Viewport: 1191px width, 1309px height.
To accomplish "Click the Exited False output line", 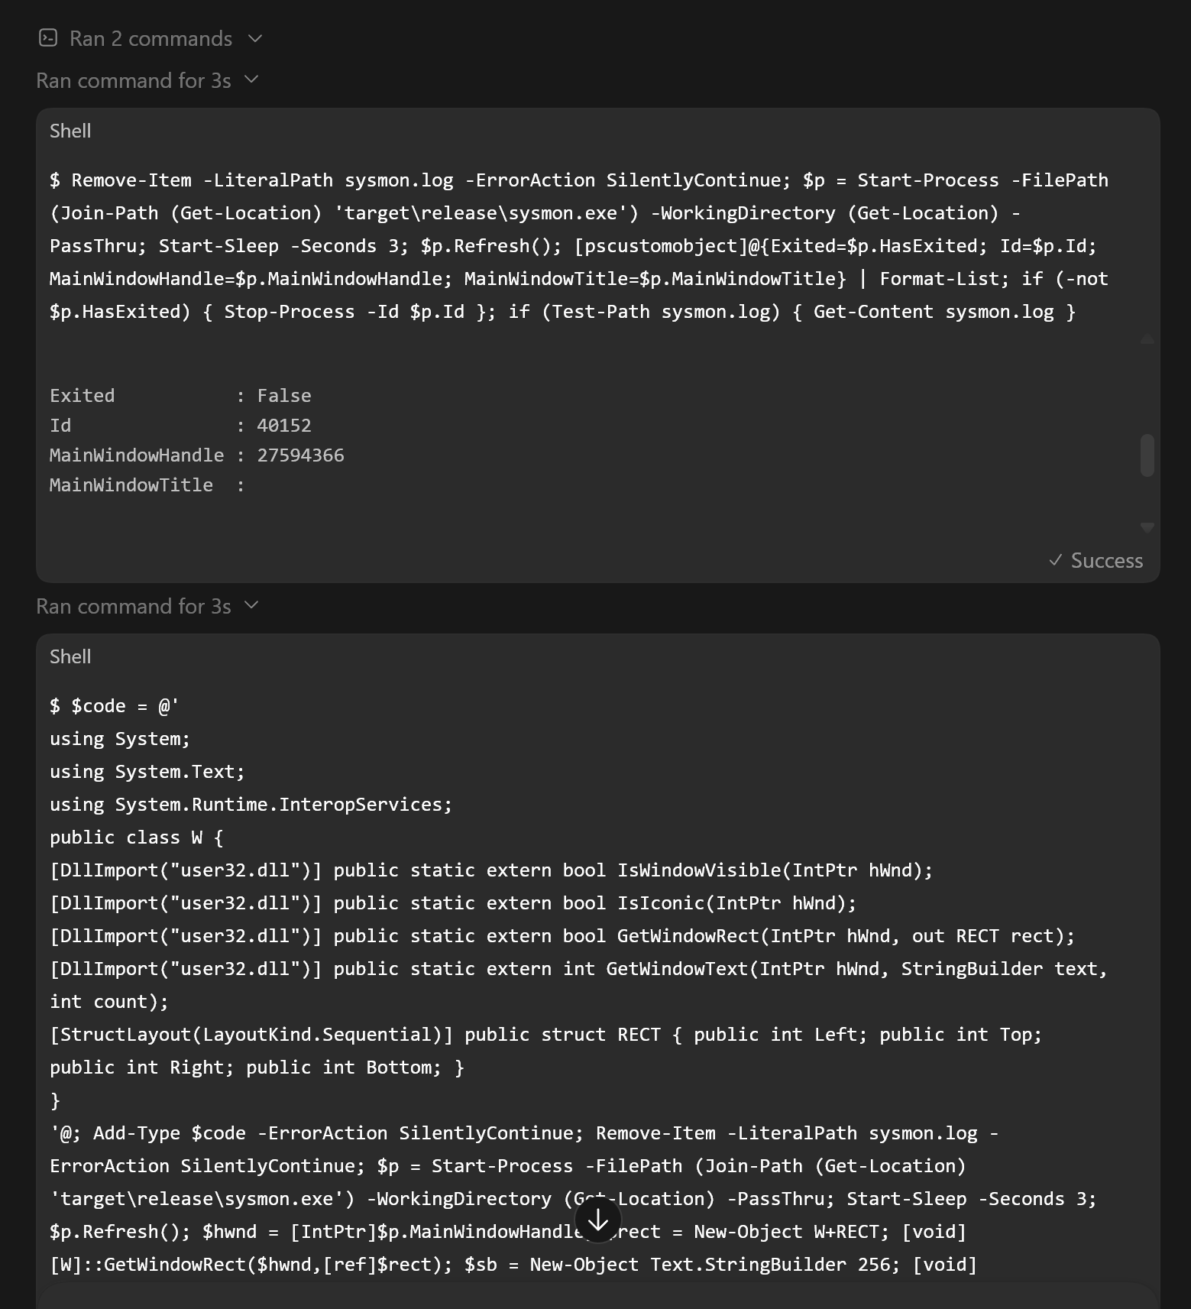I will pyautogui.click(x=180, y=396).
